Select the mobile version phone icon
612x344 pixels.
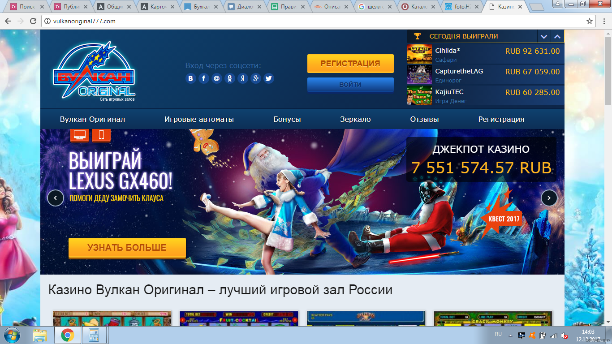pyautogui.click(x=101, y=135)
